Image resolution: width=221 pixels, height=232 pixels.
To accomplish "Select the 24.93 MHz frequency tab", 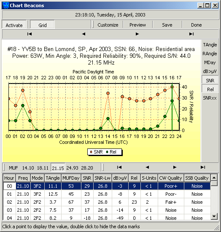I will coord(72,168).
